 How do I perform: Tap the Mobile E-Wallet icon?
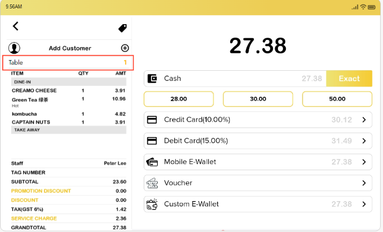pyautogui.click(x=152, y=162)
